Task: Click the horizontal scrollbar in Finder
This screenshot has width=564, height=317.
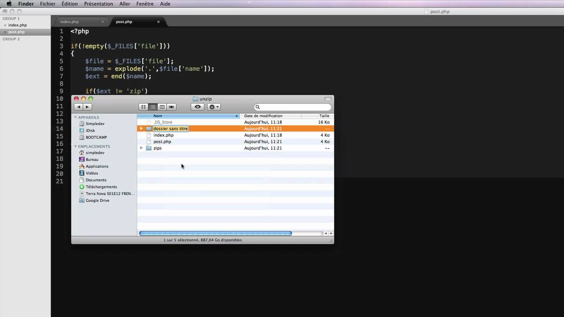Action: [215, 233]
